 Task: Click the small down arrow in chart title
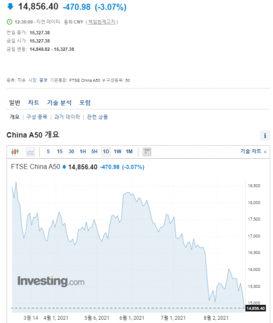click(64, 167)
